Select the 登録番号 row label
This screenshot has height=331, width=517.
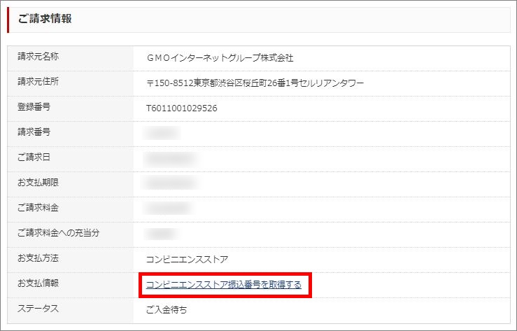tap(34, 107)
